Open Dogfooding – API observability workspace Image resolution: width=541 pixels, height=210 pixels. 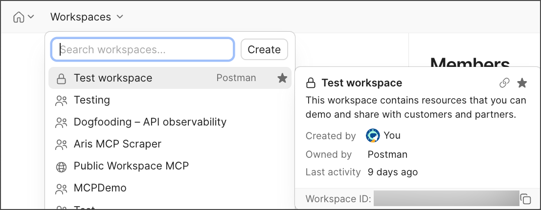click(x=150, y=122)
